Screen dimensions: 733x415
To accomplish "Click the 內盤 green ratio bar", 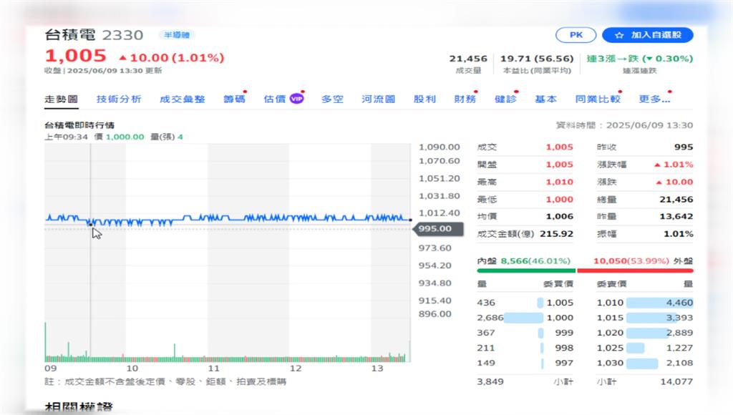I will click(x=526, y=270).
